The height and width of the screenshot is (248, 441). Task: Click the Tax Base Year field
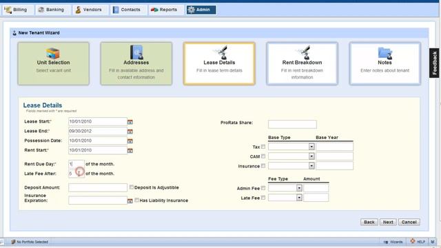point(334,147)
